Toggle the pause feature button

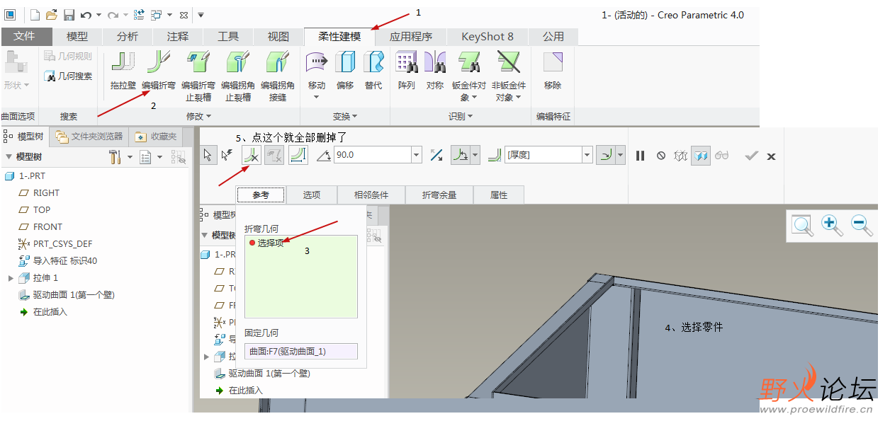tap(641, 156)
